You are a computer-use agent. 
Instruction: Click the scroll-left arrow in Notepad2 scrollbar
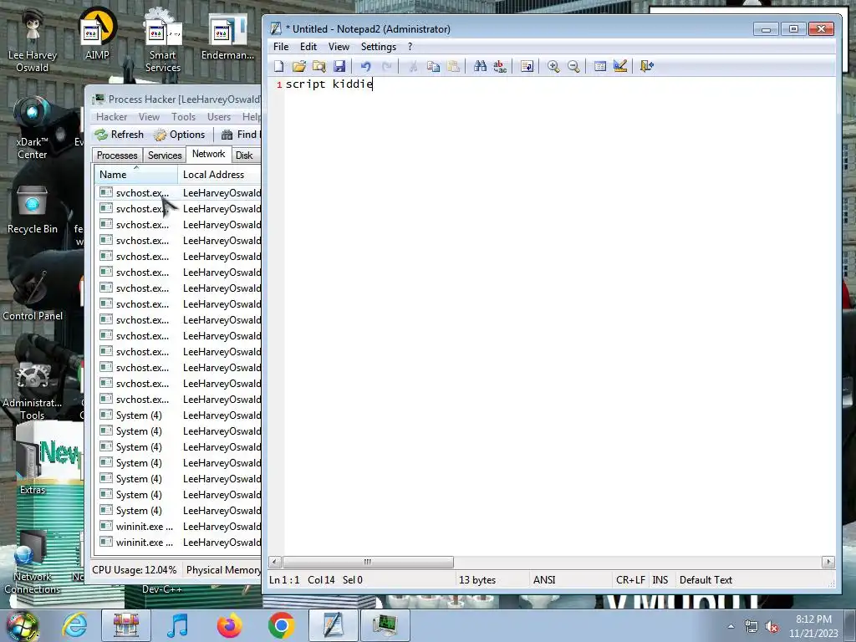pos(276,562)
